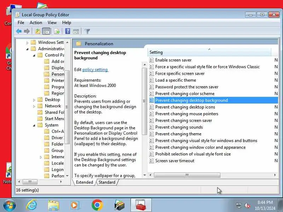Select 'Prevent changing window color and appearance'
The image size is (283, 212).
pyautogui.click(x=200, y=147)
